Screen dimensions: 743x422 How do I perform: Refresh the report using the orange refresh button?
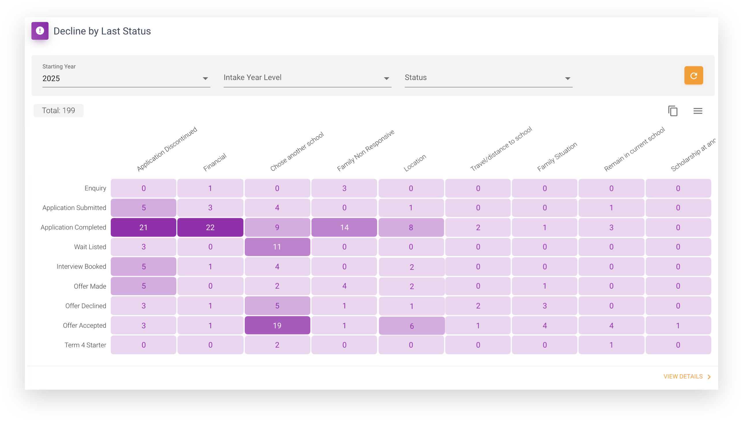point(693,75)
